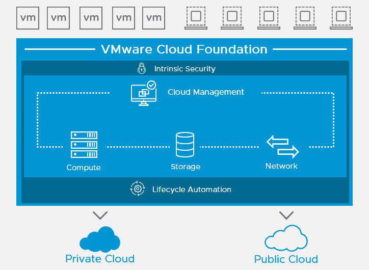Click the Network bidirectional arrows icon
The height and width of the screenshot is (270, 369).
click(283, 147)
